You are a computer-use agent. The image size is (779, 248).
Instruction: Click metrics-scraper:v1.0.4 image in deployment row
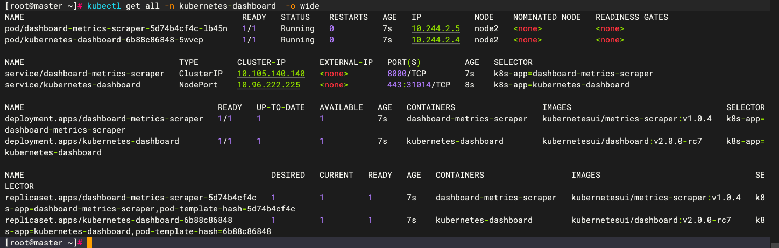[x=627, y=119]
